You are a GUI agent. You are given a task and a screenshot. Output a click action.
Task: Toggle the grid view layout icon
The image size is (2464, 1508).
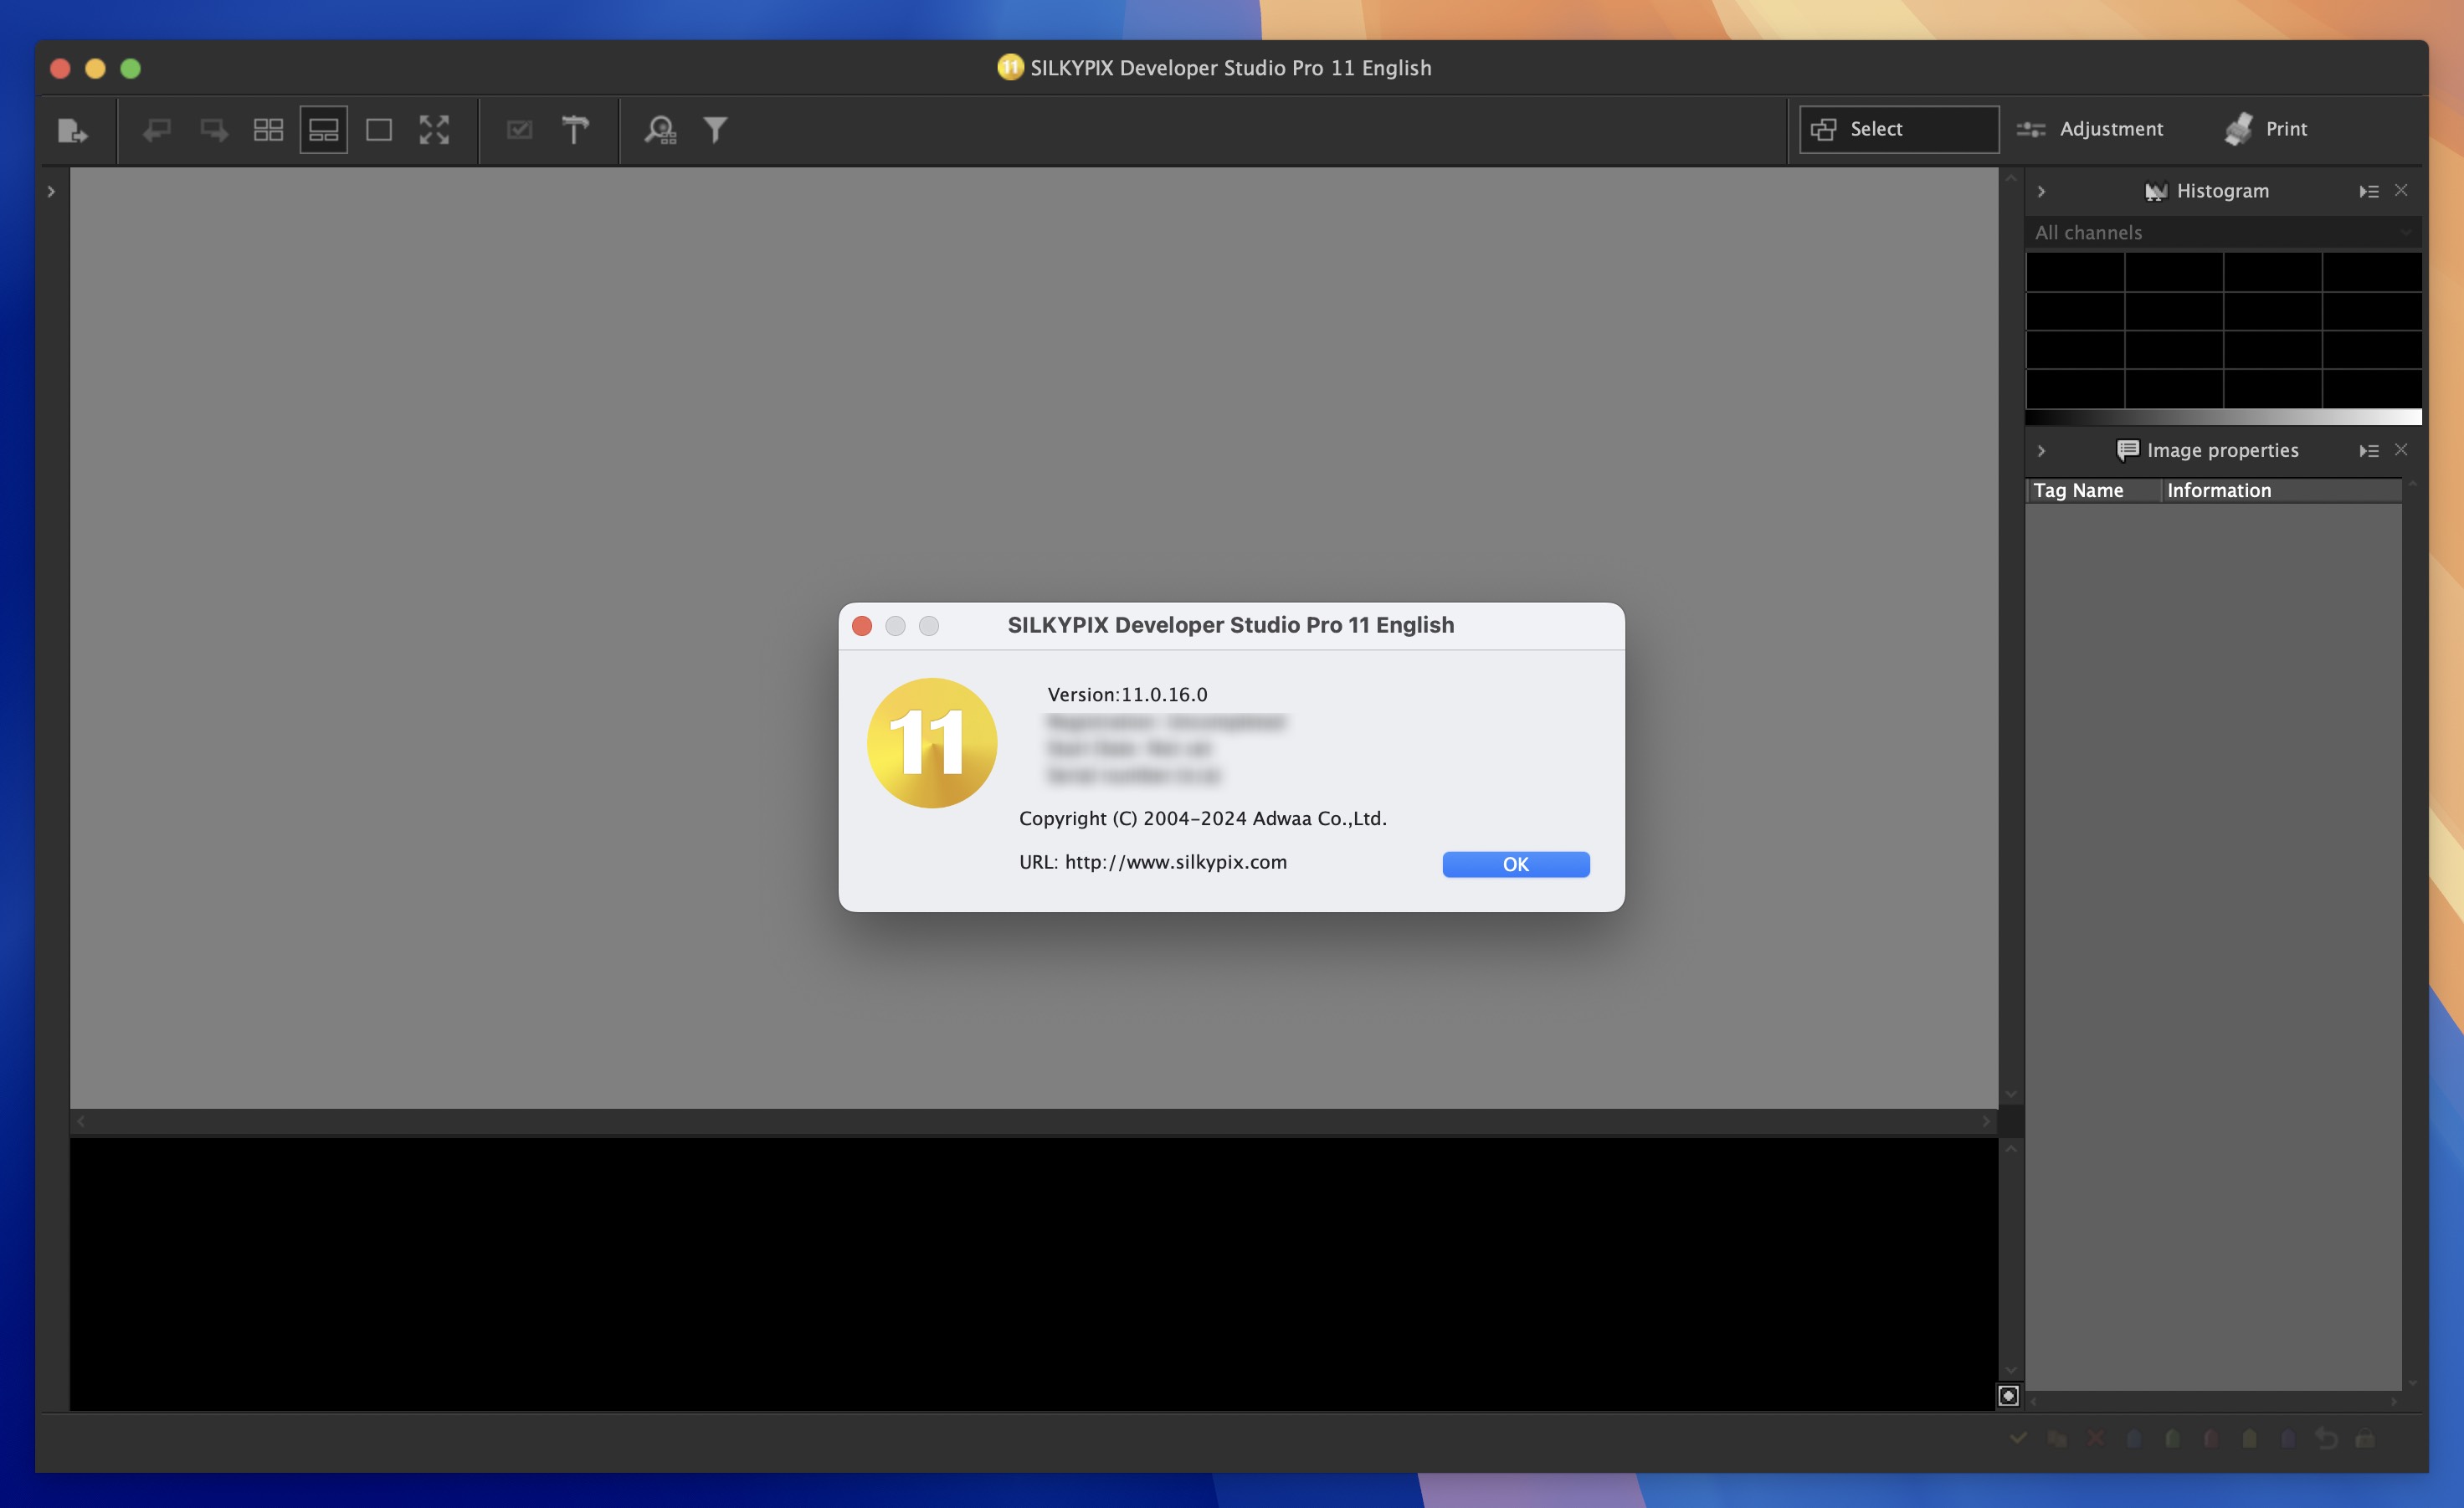(268, 128)
